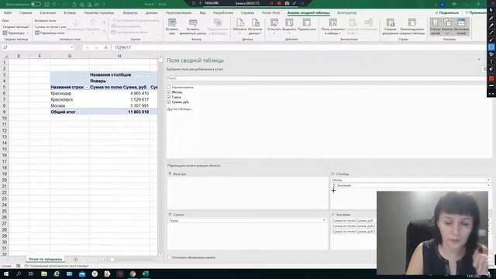The height and width of the screenshot is (279, 496).
Task: Select the red color swatch in annotation sidebar
Action: (x=491, y=78)
